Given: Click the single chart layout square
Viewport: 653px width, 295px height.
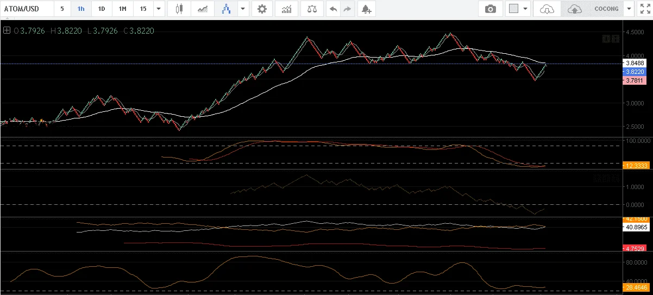Looking at the screenshot, I should click(x=513, y=9).
